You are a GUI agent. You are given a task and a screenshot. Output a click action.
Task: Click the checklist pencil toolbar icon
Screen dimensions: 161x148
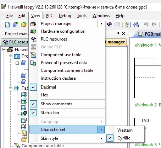coord(128,25)
